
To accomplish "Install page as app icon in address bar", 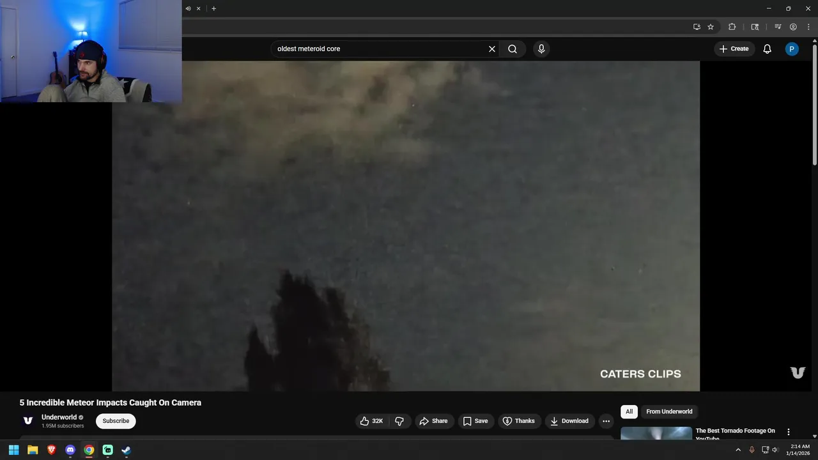I will click(x=697, y=27).
